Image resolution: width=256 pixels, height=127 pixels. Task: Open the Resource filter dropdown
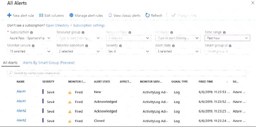pyautogui.click(x=178, y=38)
